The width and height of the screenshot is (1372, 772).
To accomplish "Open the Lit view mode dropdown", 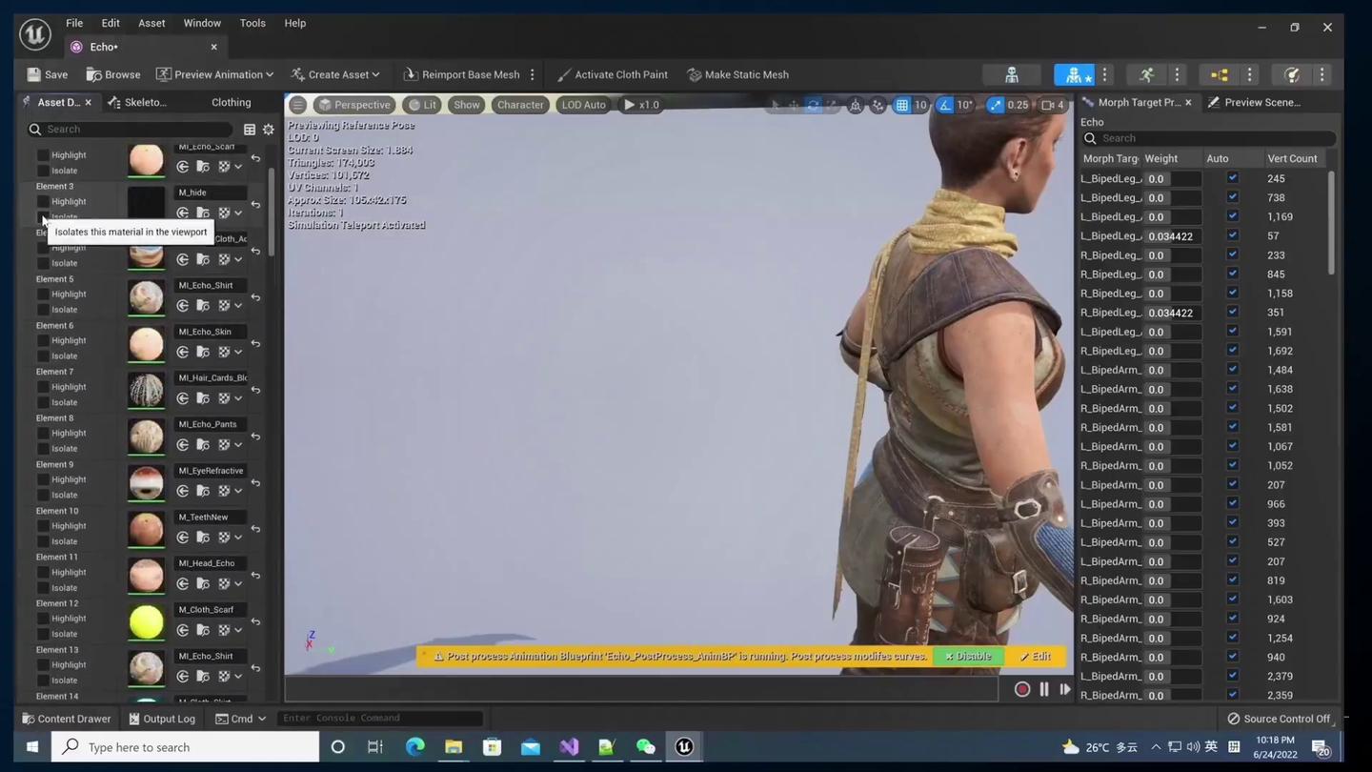I will pos(422,105).
